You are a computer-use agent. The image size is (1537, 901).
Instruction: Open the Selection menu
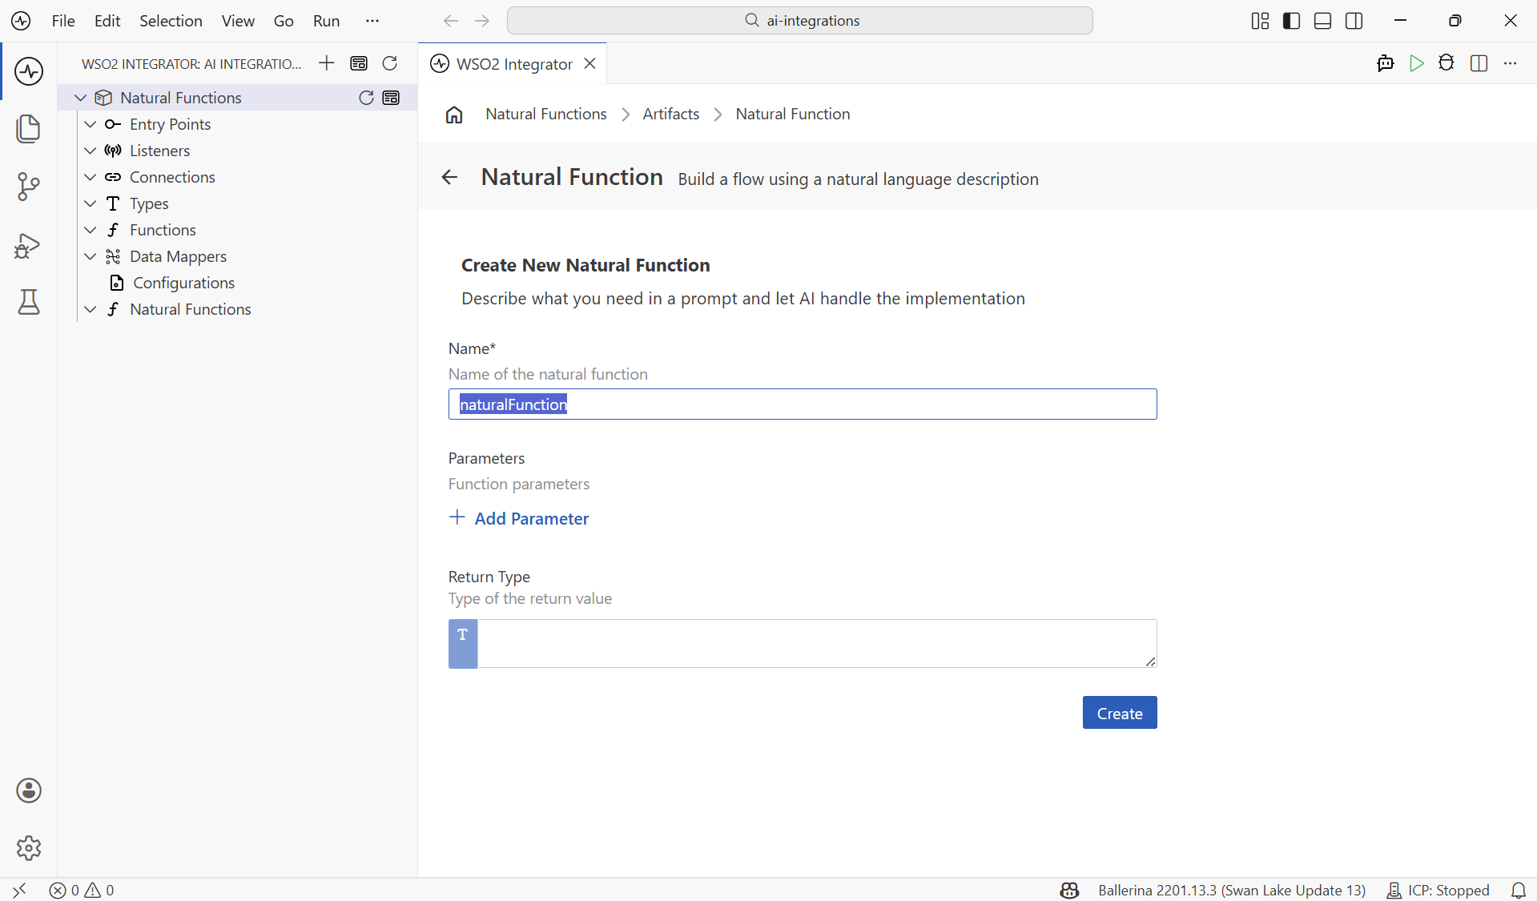tap(171, 21)
